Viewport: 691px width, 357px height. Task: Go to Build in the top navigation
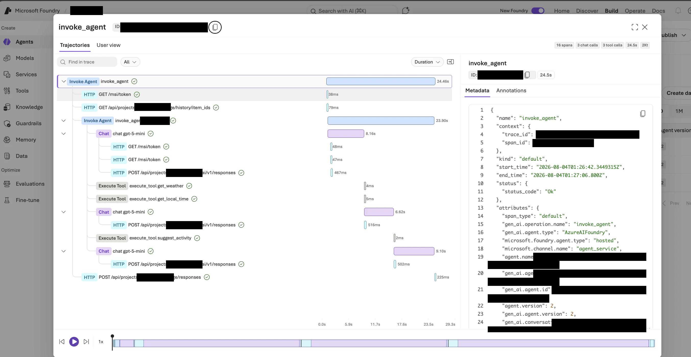(x=611, y=11)
